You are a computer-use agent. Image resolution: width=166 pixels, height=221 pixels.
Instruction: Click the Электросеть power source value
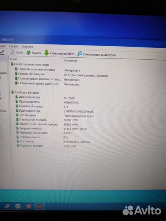[x=72, y=70]
